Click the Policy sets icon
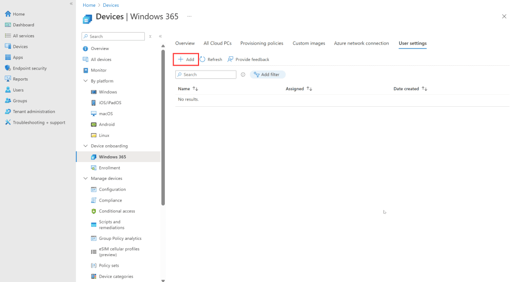 click(94, 266)
